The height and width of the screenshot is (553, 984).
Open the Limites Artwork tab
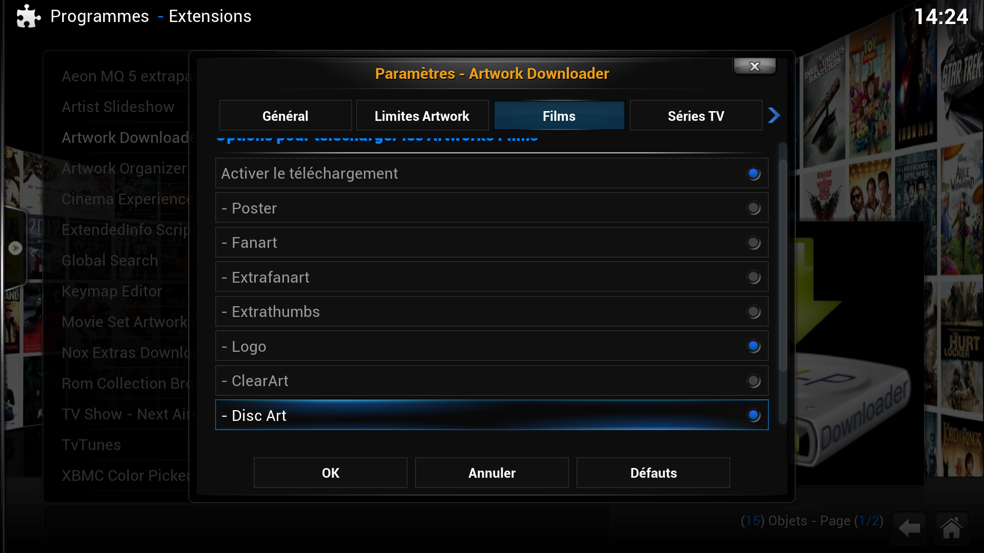click(422, 116)
